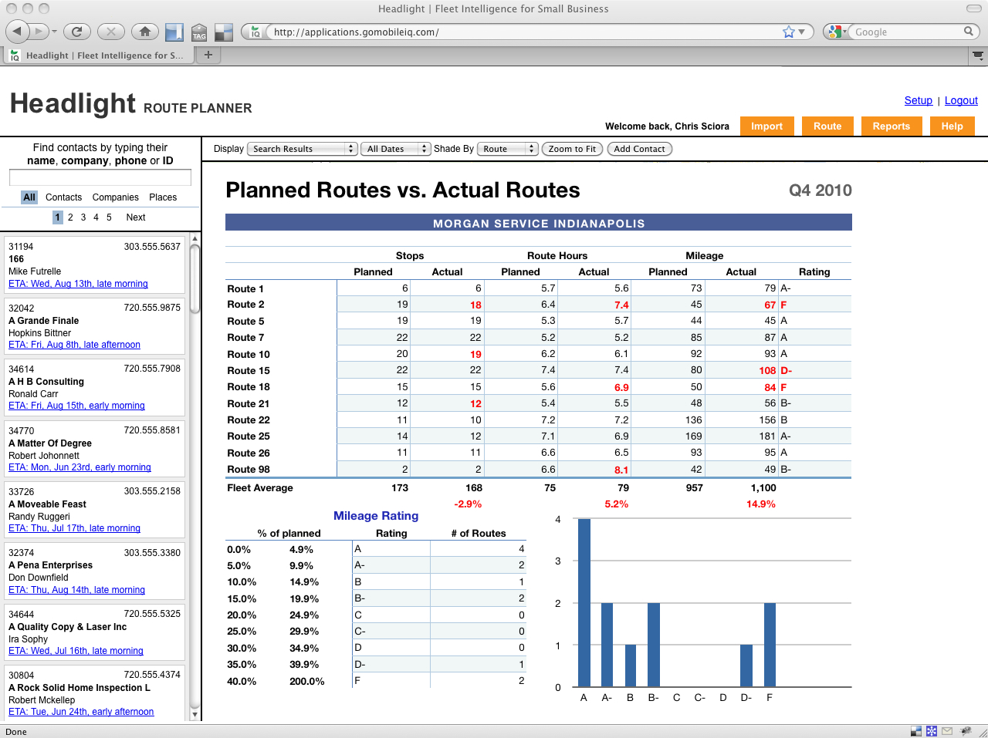The height and width of the screenshot is (738, 988).
Task: Bookmark this page with the star icon
Action: pyautogui.click(x=788, y=32)
